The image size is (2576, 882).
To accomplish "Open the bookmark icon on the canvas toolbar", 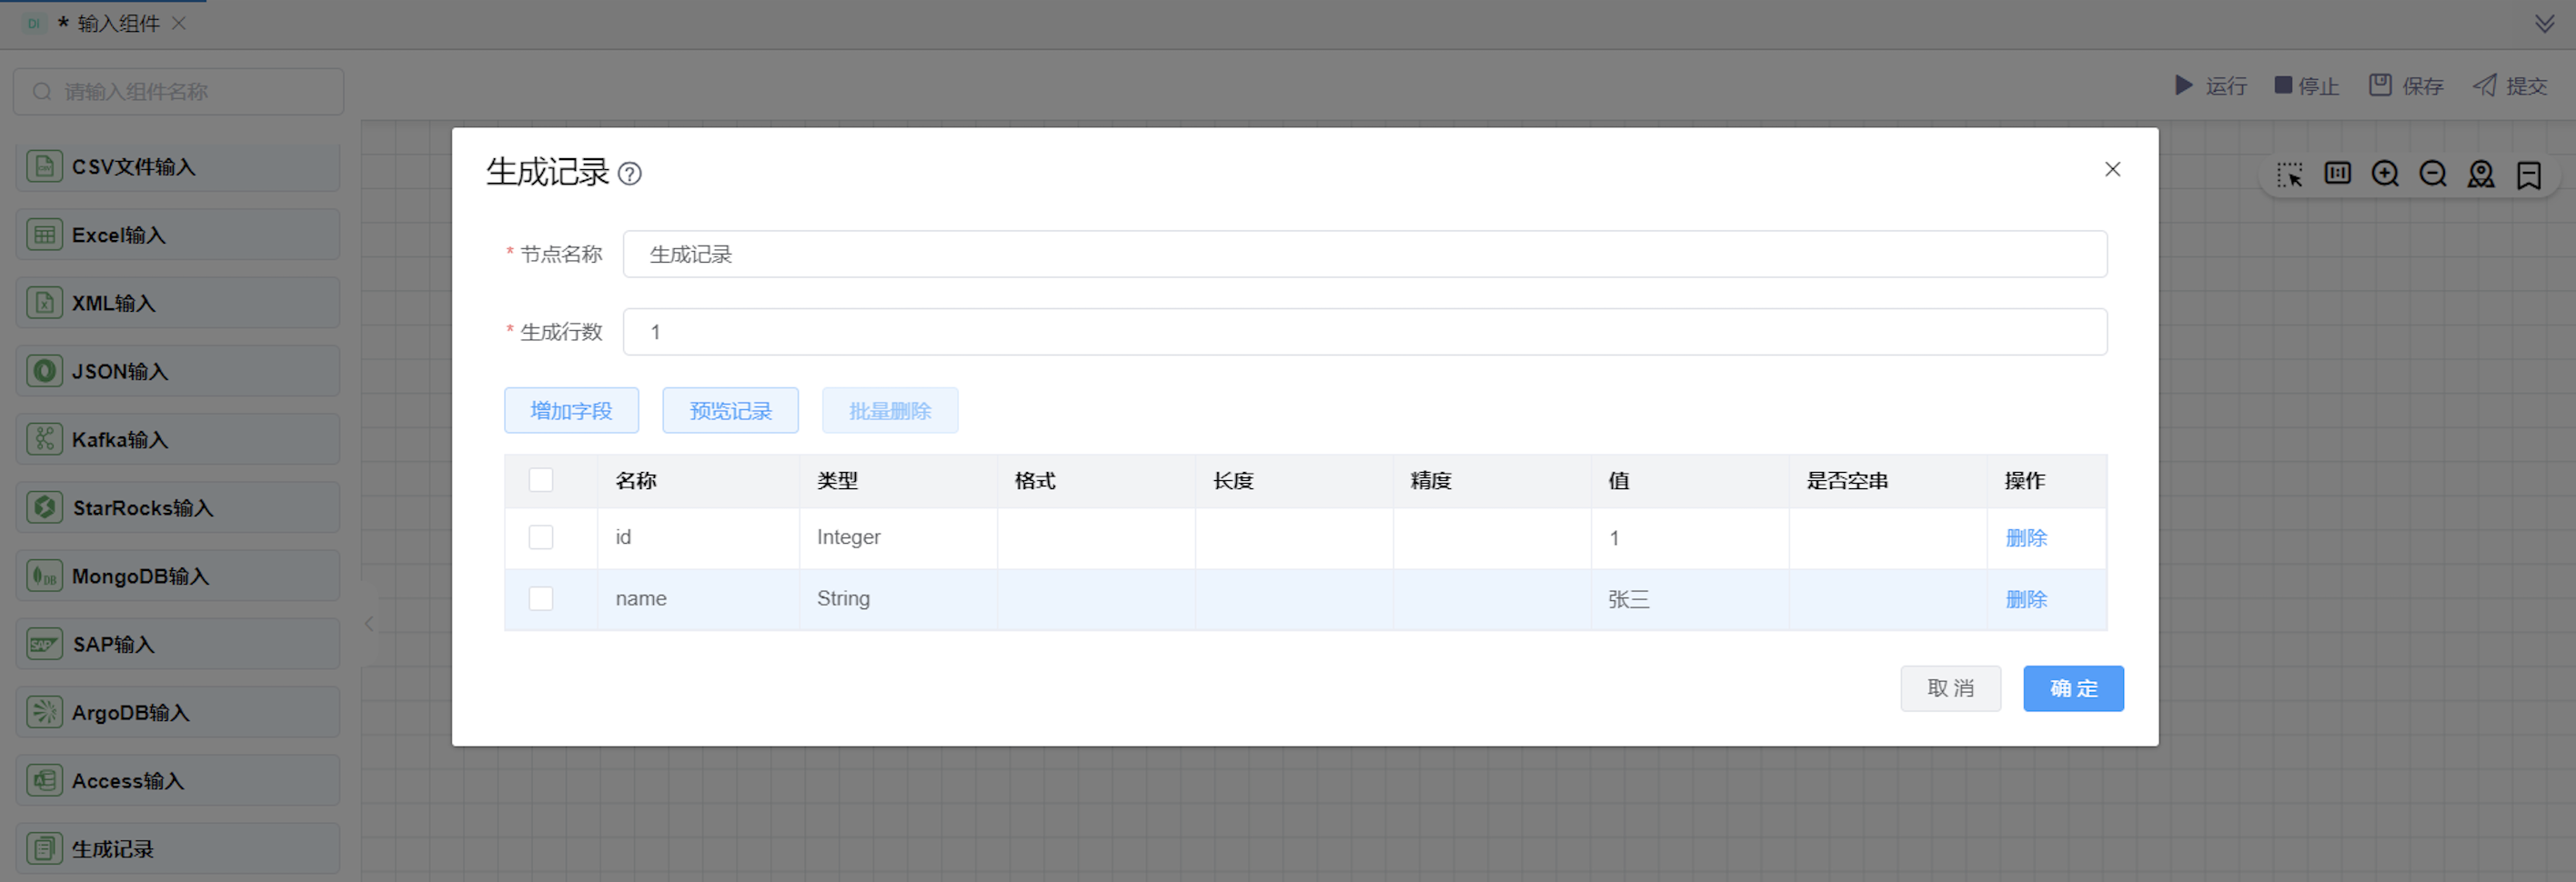I will 2529,175.
